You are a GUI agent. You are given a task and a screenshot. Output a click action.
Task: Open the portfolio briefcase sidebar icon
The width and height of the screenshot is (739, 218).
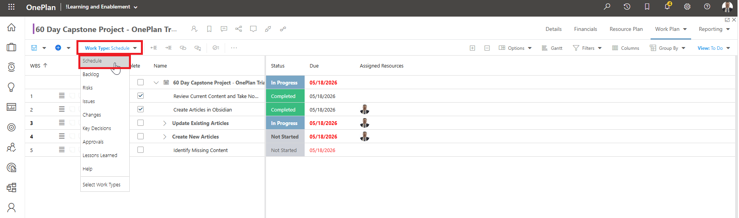12,47
